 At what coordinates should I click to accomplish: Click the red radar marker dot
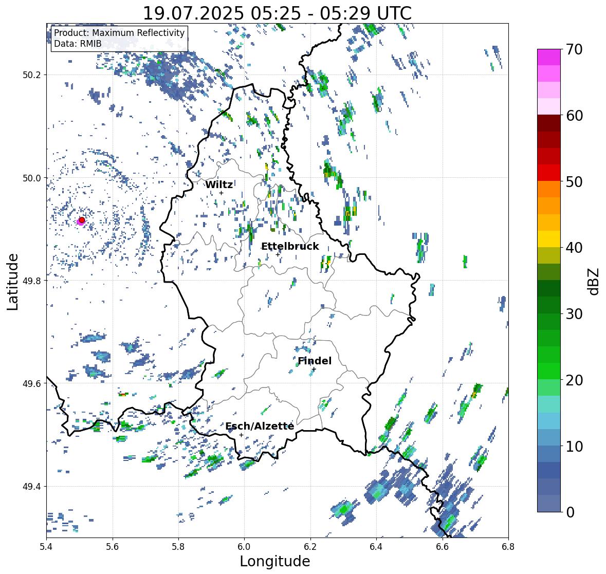coord(82,220)
